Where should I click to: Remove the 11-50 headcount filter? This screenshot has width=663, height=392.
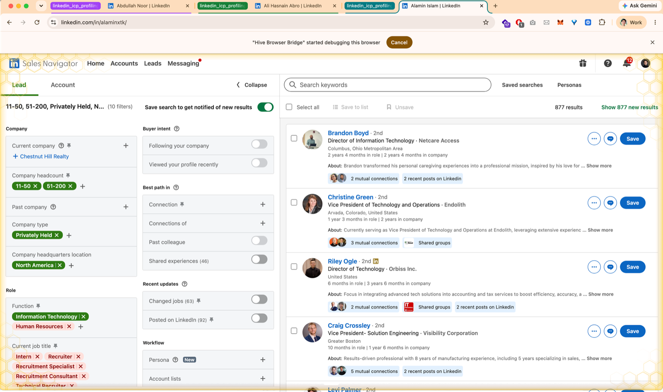coord(35,186)
